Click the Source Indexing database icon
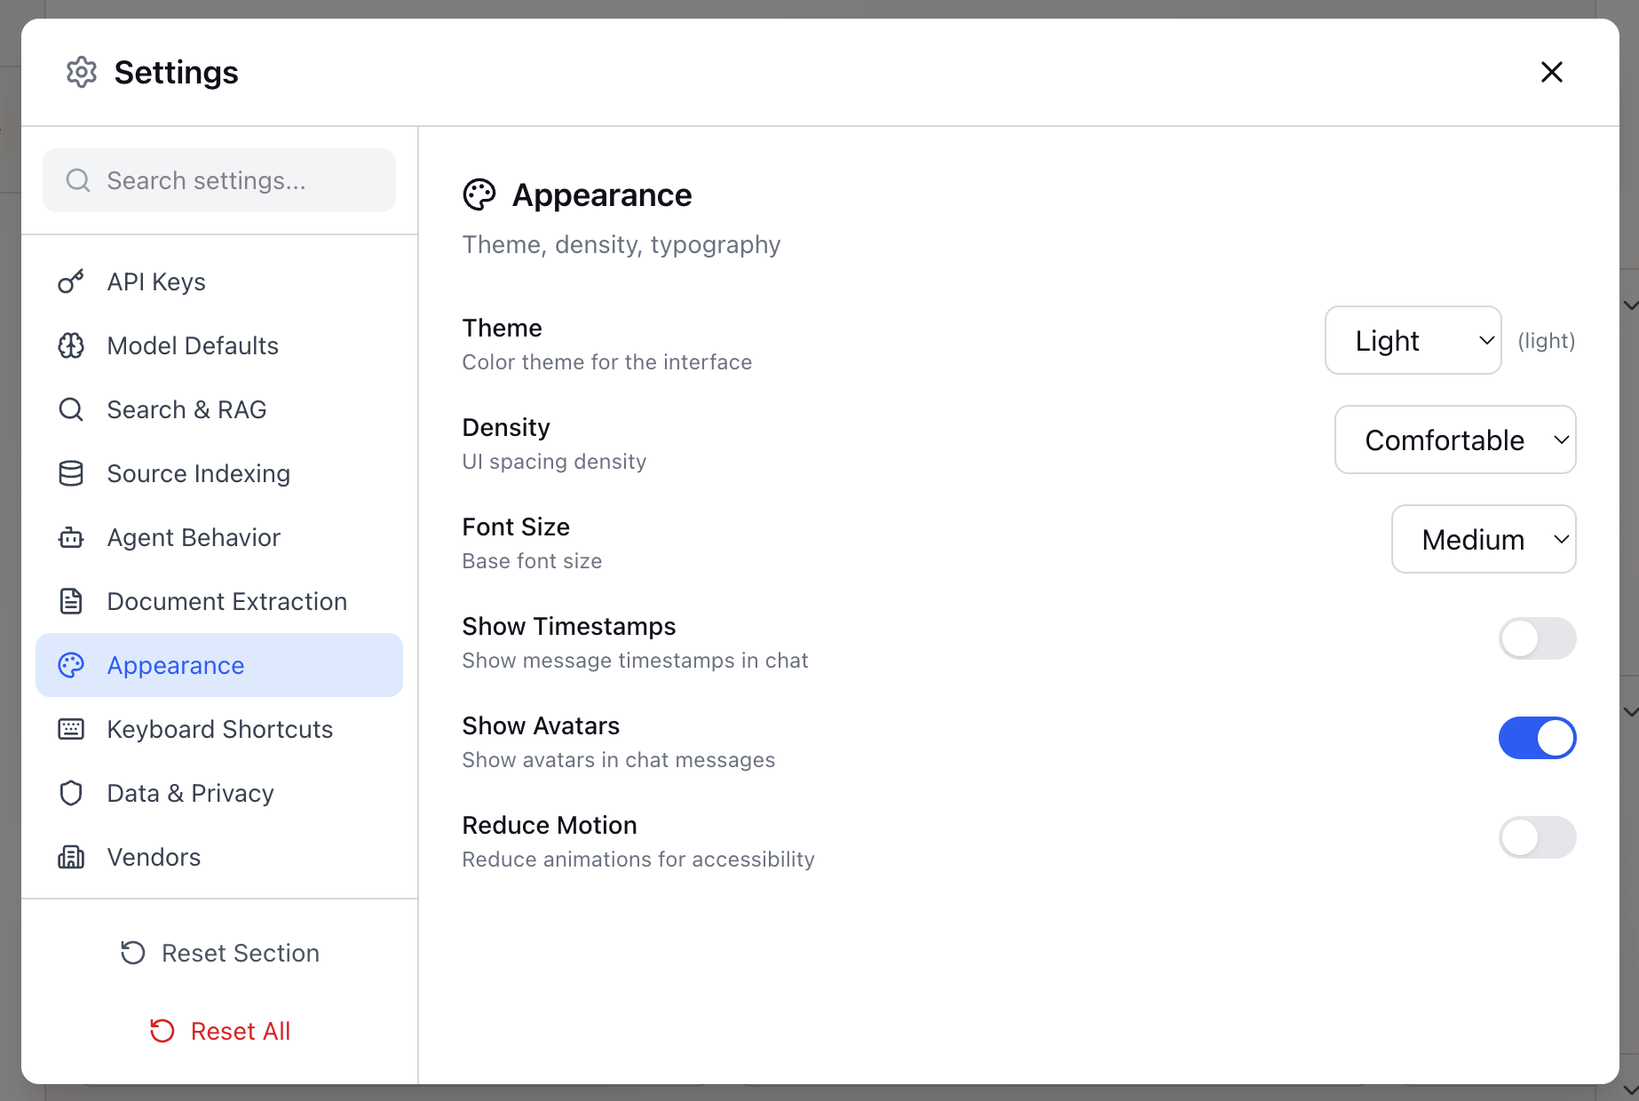The image size is (1639, 1101). tap(71, 473)
